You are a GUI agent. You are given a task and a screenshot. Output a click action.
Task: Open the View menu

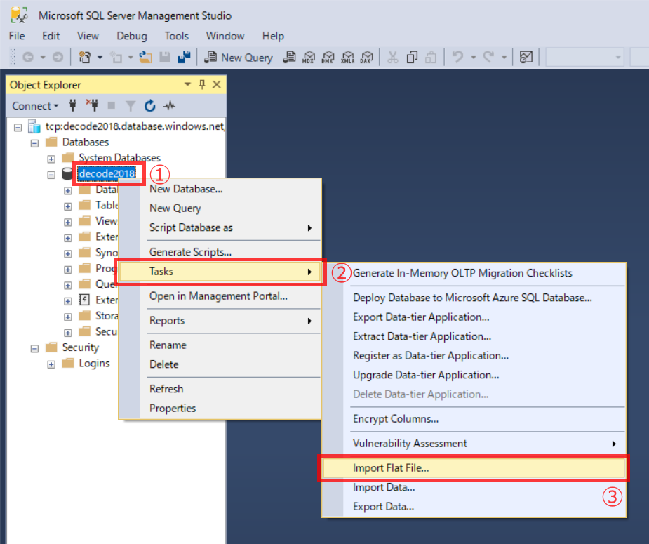click(88, 36)
